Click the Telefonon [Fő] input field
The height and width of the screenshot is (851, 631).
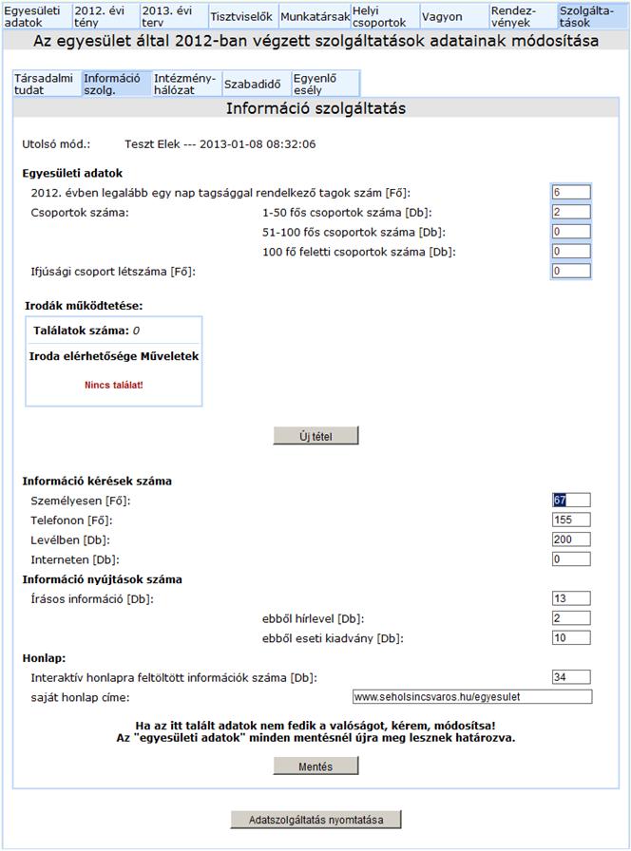coord(571,520)
